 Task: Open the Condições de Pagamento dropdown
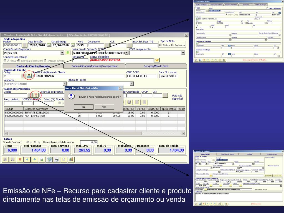62,53
